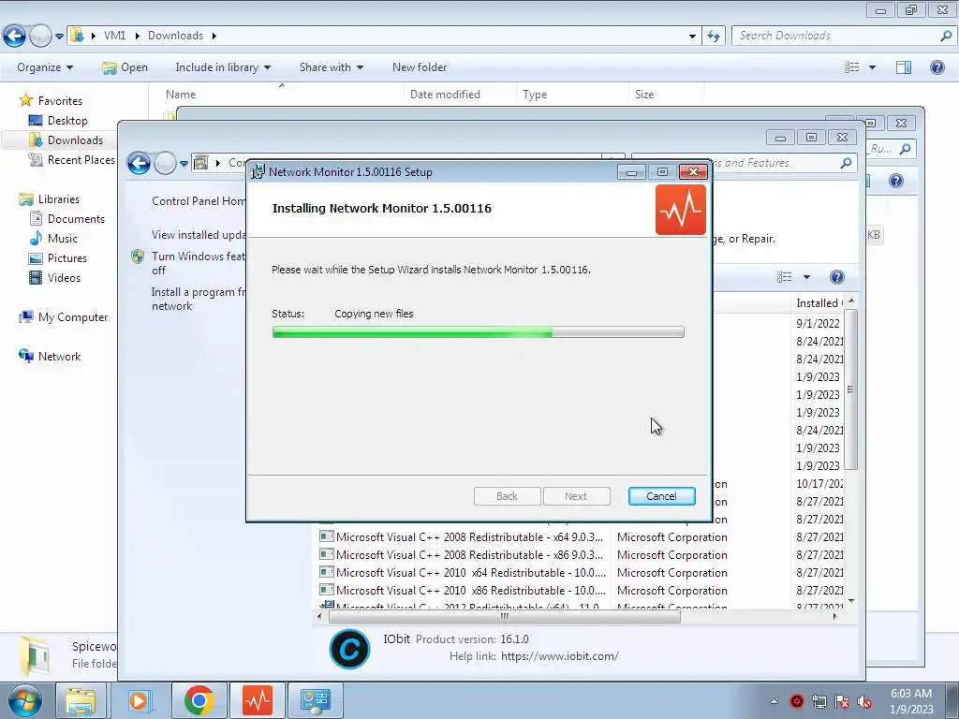Sort files by the Size column
Image resolution: width=959 pixels, height=719 pixels.
[x=644, y=95]
